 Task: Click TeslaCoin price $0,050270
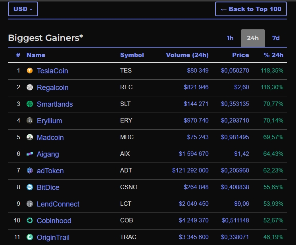pos(235,71)
